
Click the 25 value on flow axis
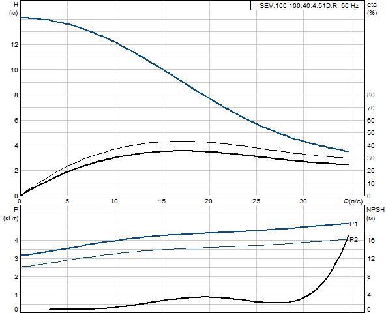pos(256,201)
